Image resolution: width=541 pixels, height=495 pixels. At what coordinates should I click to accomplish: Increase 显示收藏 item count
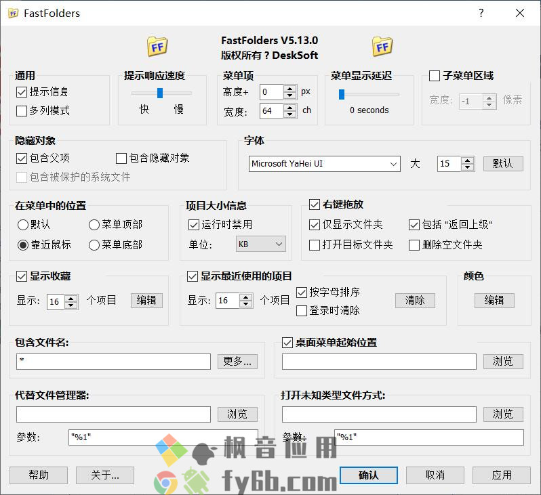coord(71,299)
